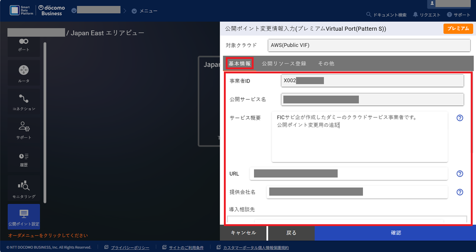Switch to the 公開リソース登録 tab
This screenshot has width=476, height=252.
284,63
